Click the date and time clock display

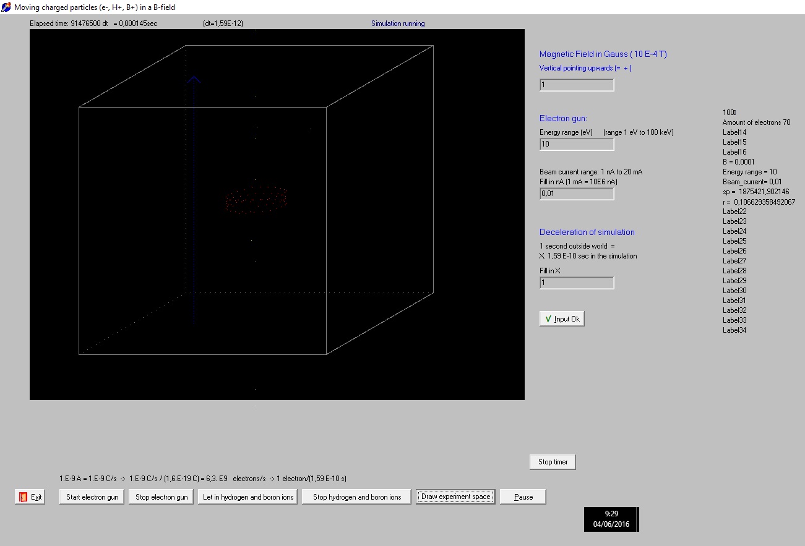point(611,519)
